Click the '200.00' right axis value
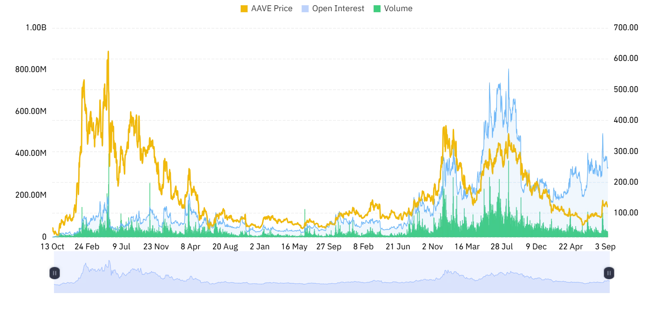The height and width of the screenshot is (314, 653). point(626,182)
